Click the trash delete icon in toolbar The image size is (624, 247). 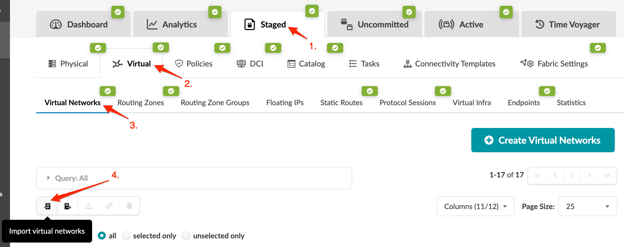pyautogui.click(x=129, y=206)
